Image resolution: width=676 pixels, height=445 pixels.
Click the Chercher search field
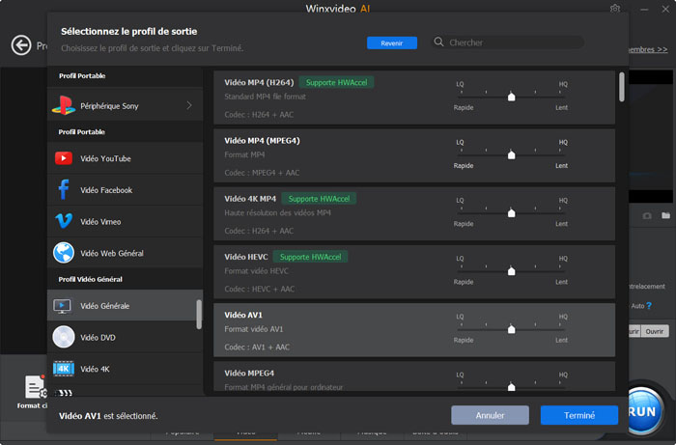point(512,42)
